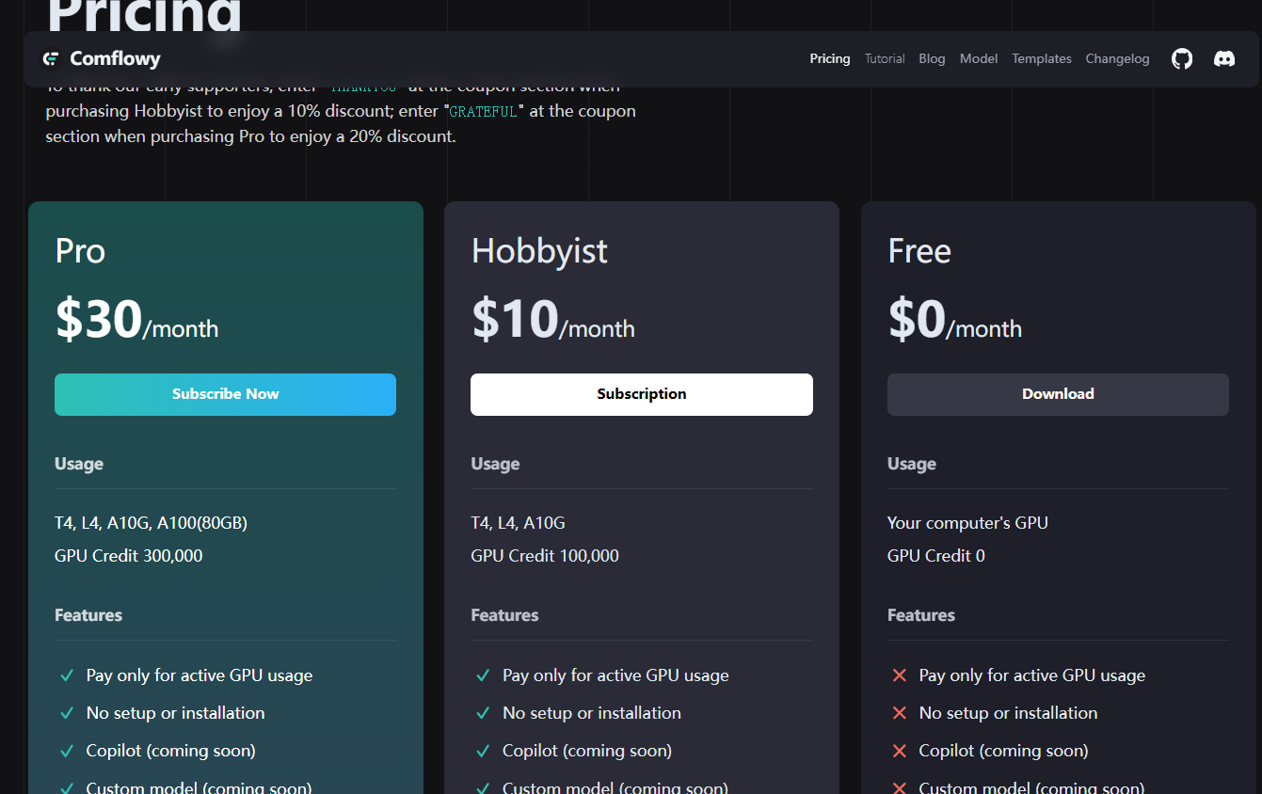Click Hobbyist 'T4, L4, A10G' text
This screenshot has height=794, width=1262.
[x=519, y=523]
